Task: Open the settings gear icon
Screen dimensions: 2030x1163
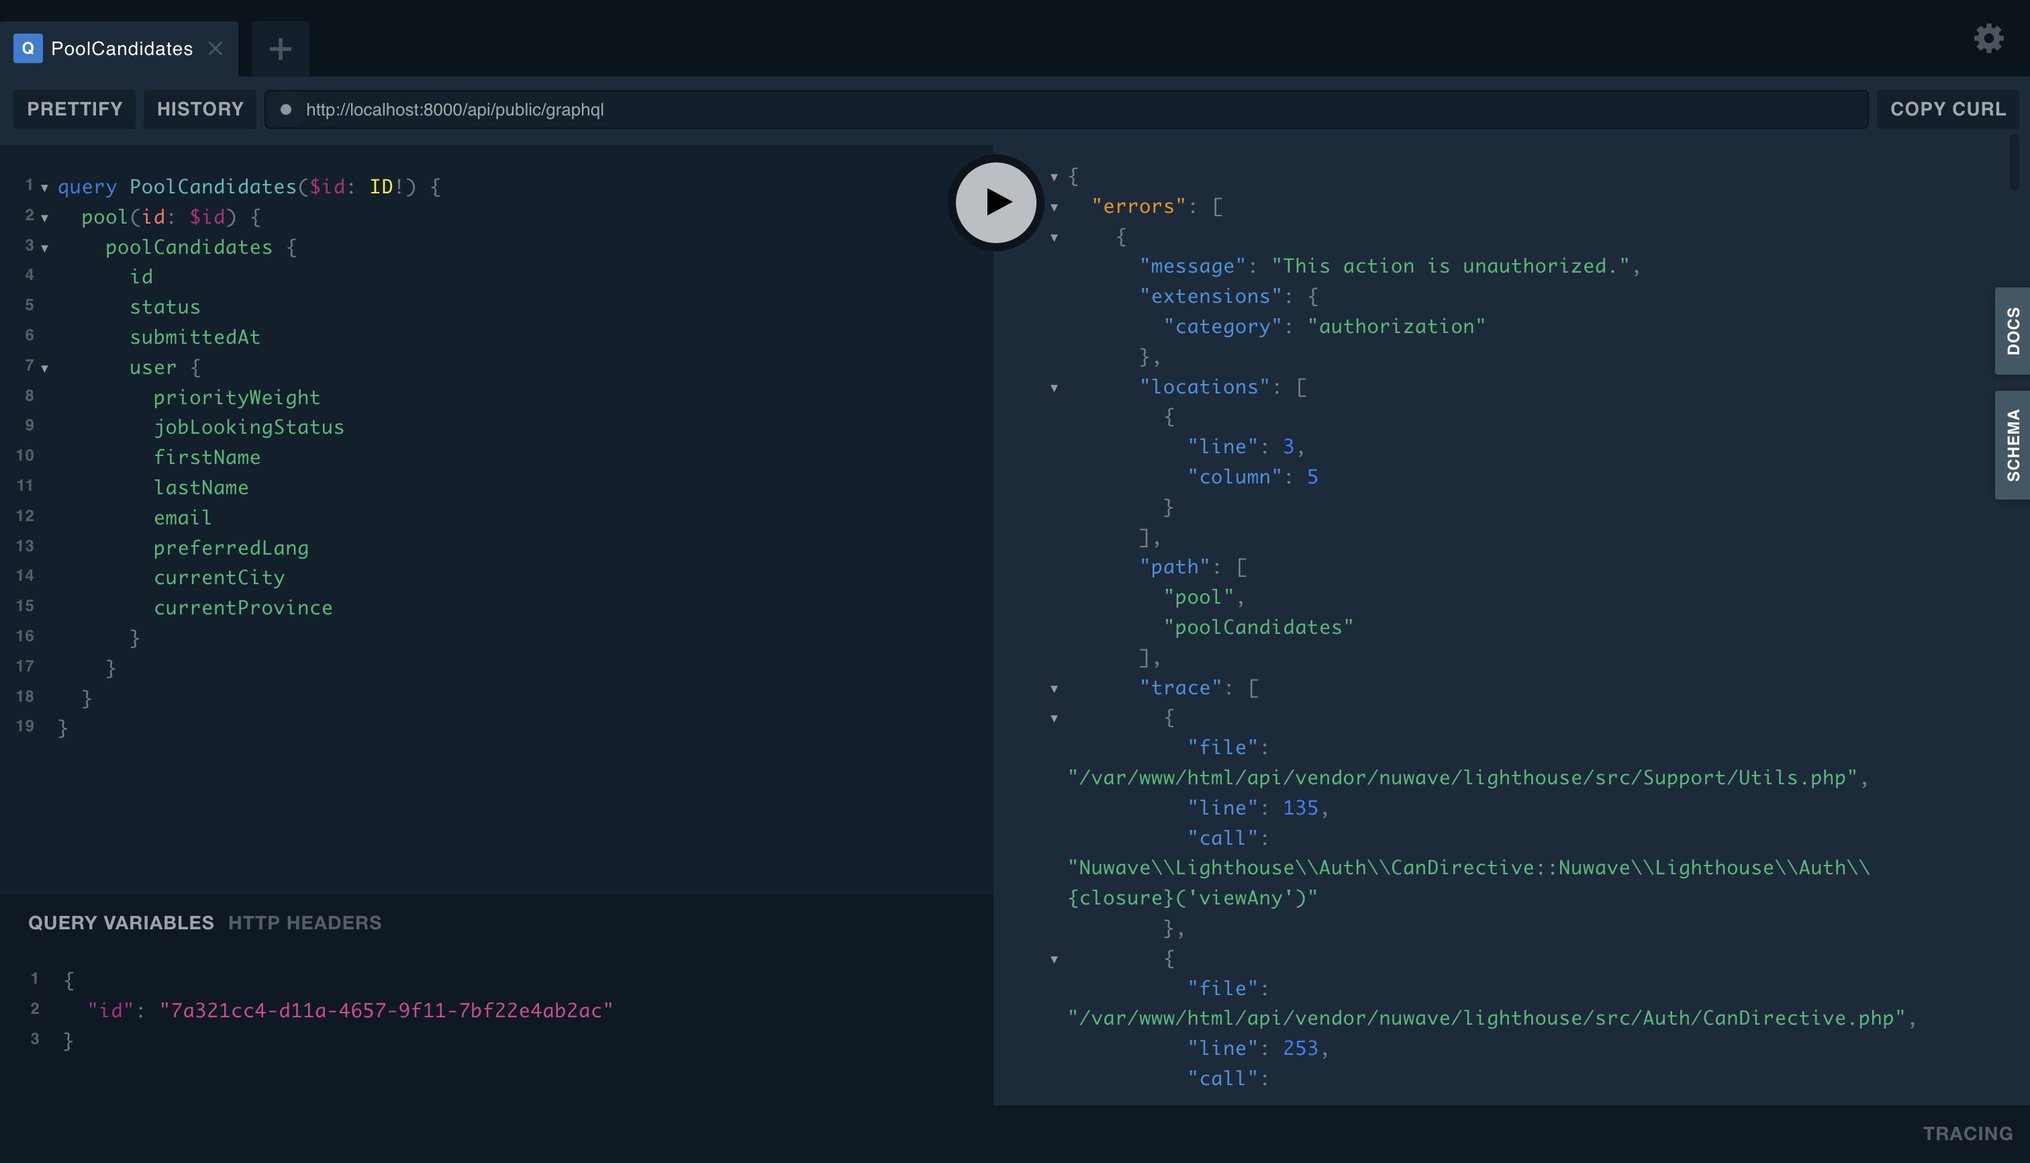Action: point(1988,38)
